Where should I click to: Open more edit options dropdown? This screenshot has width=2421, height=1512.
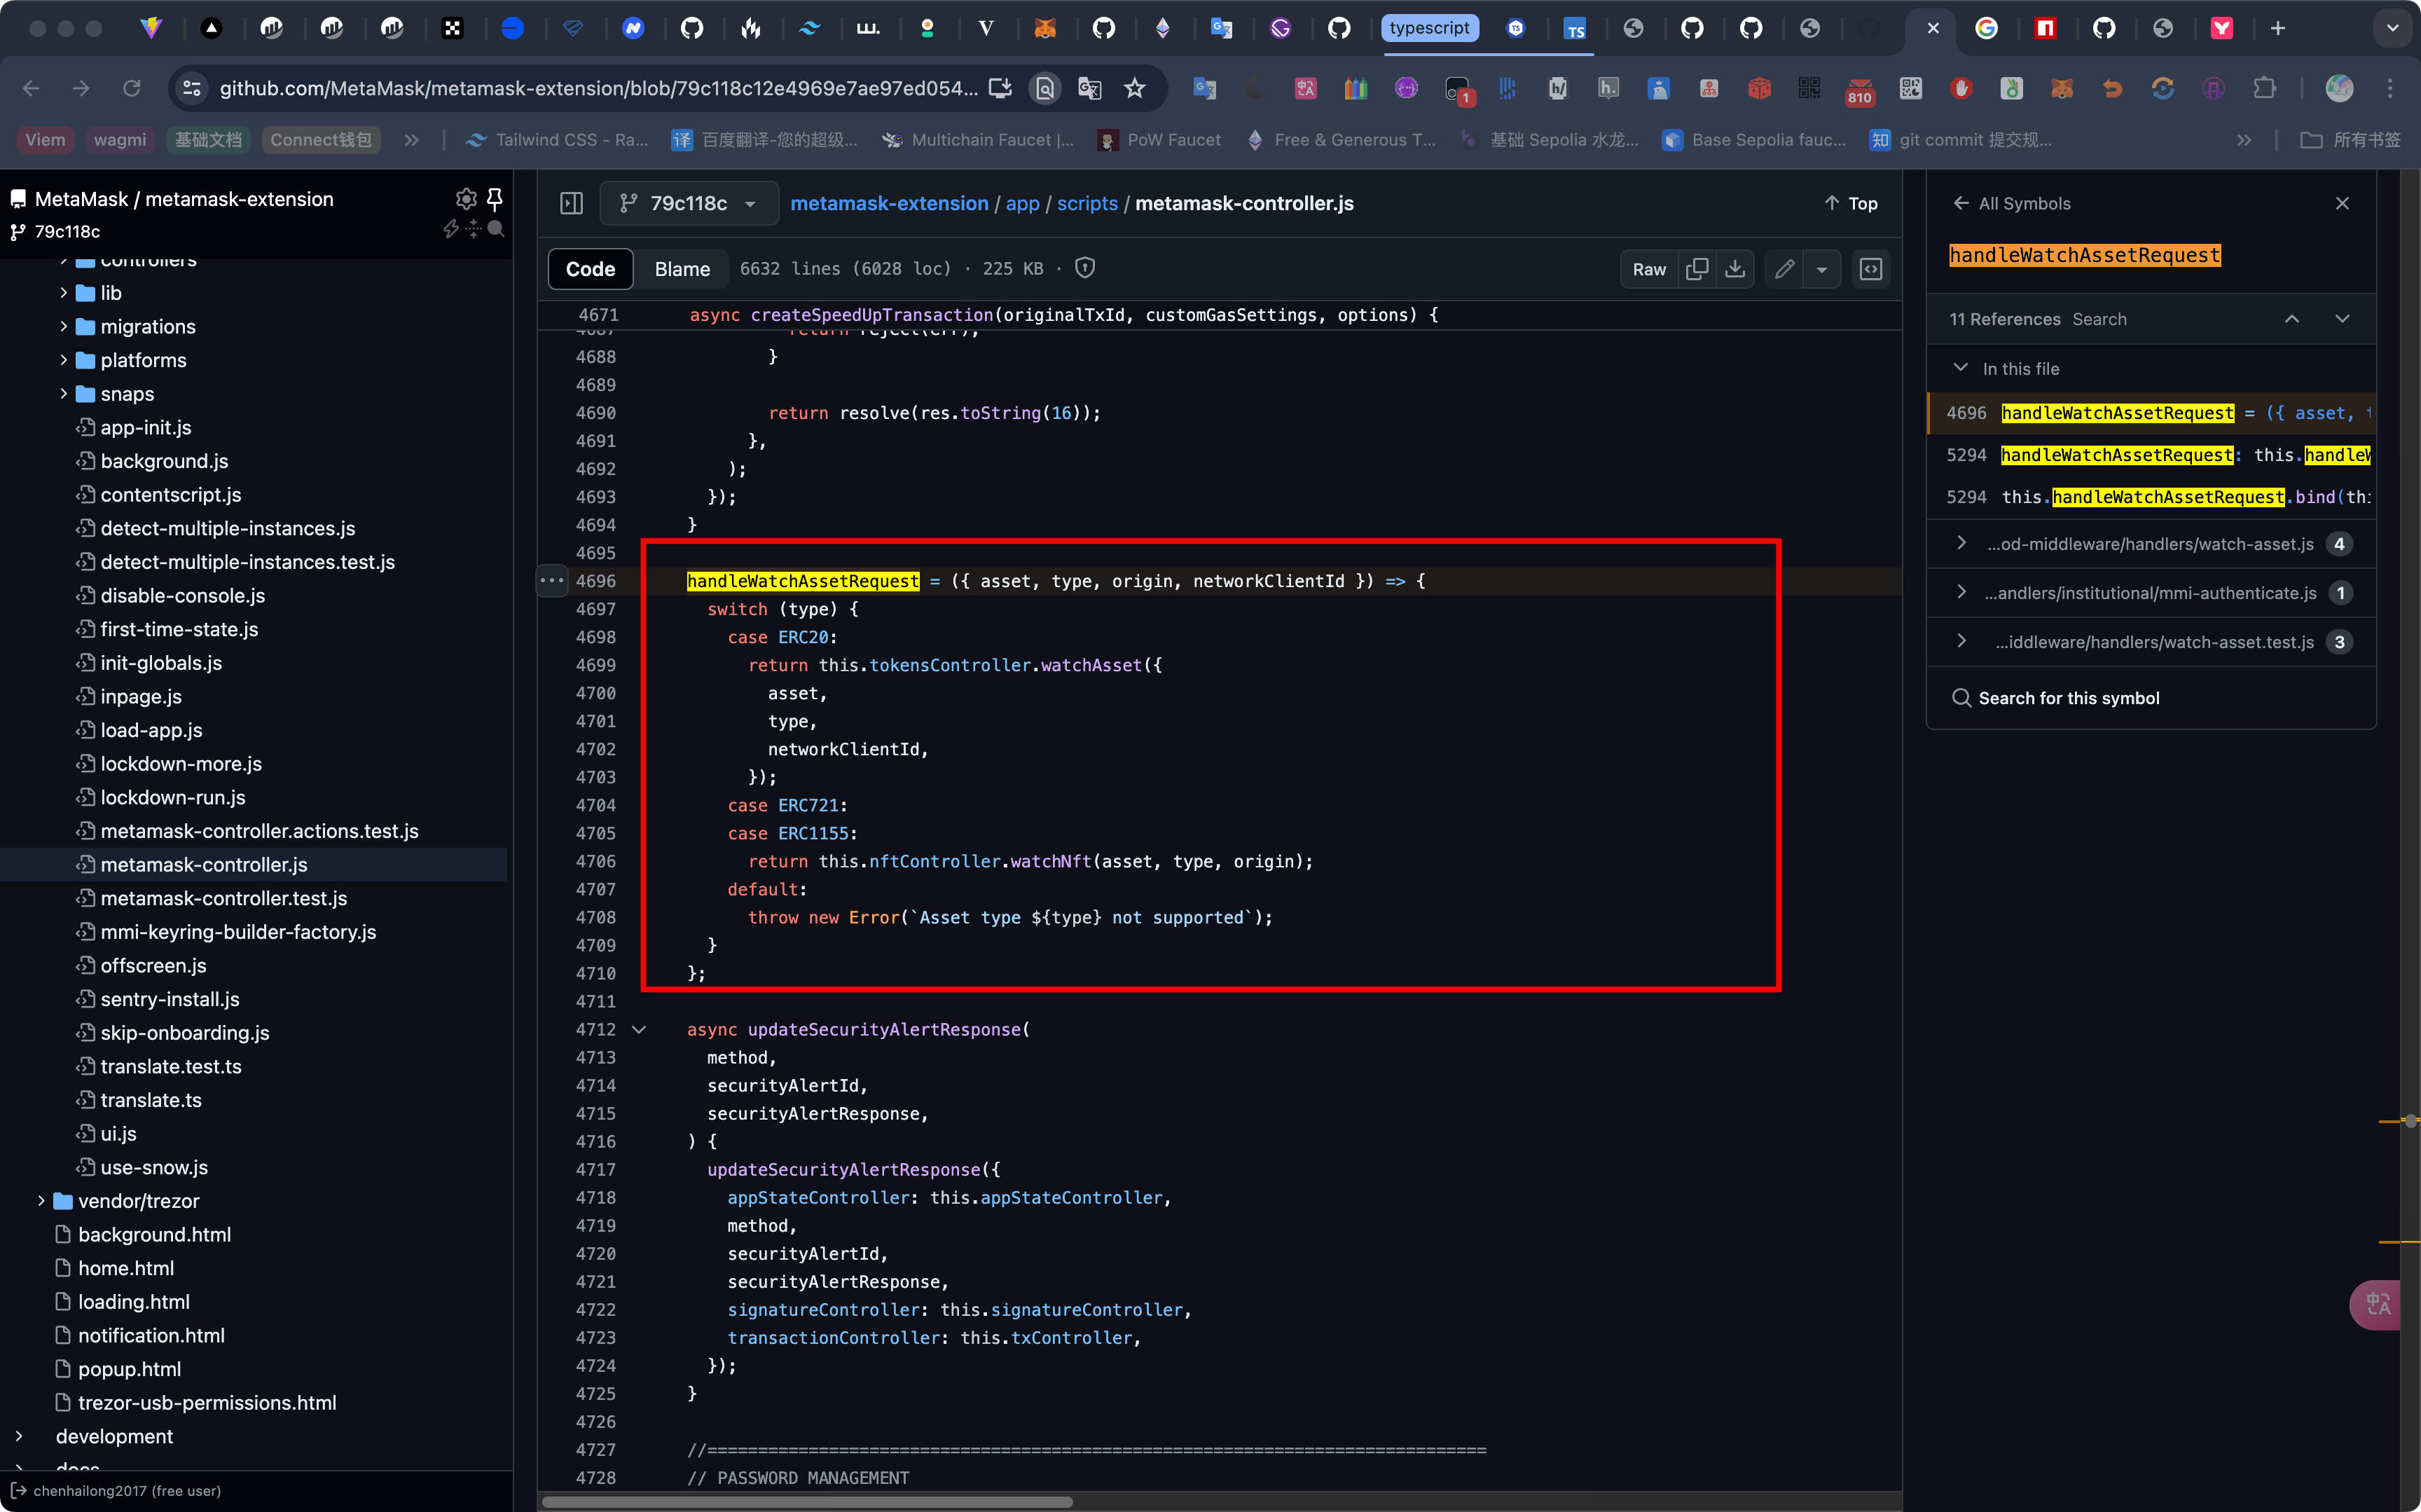click(1822, 268)
